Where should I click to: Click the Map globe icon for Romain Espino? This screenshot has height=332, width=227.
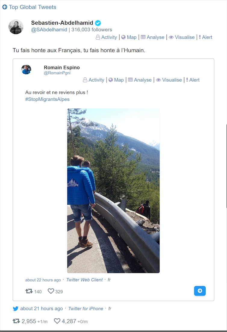coord(110,80)
